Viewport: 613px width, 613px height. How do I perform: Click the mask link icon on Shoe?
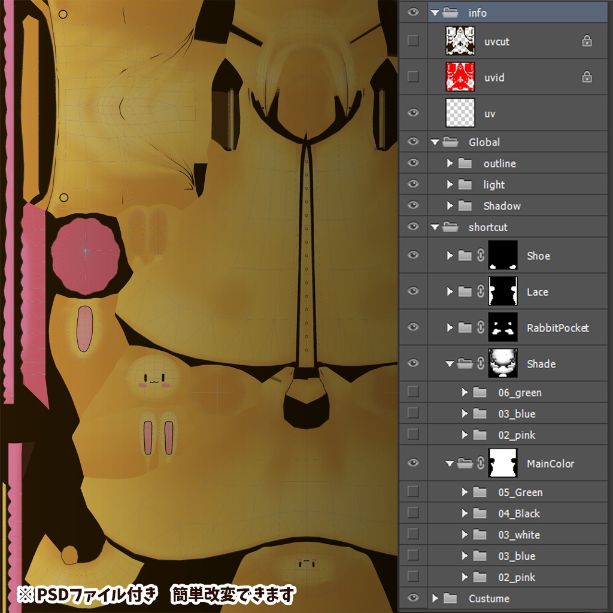(x=481, y=255)
